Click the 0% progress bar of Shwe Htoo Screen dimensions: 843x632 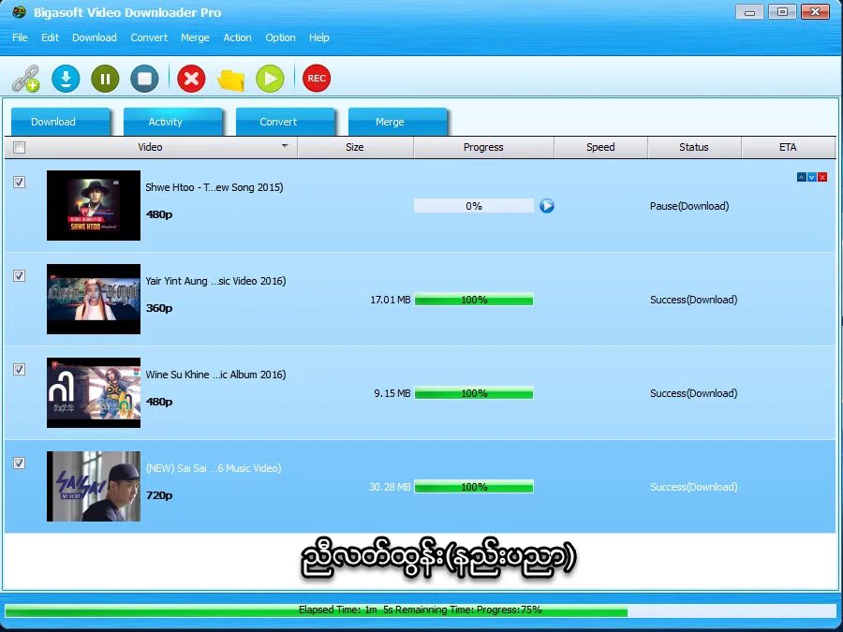[474, 206]
